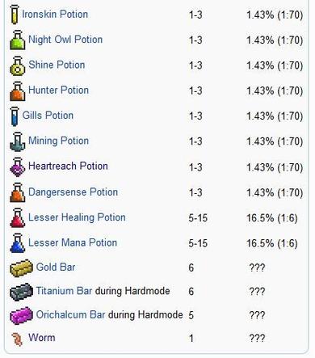Click the Gold Bar item icon
315x358 pixels.
pyautogui.click(x=21, y=268)
